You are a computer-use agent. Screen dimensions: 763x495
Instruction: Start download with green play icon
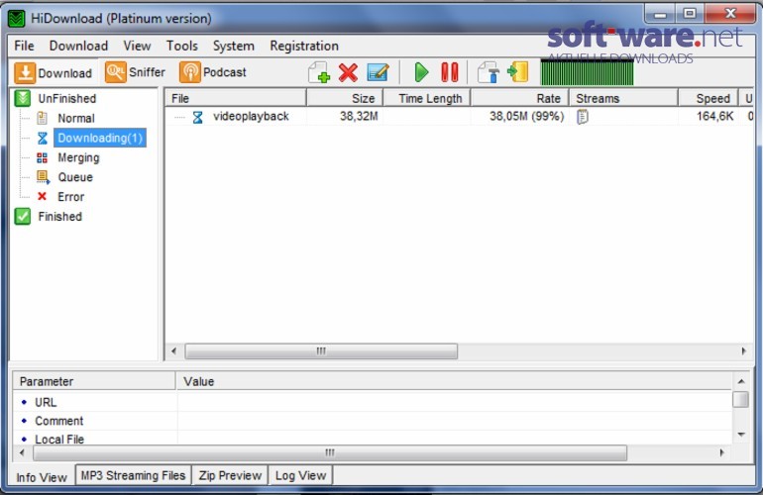click(x=421, y=72)
